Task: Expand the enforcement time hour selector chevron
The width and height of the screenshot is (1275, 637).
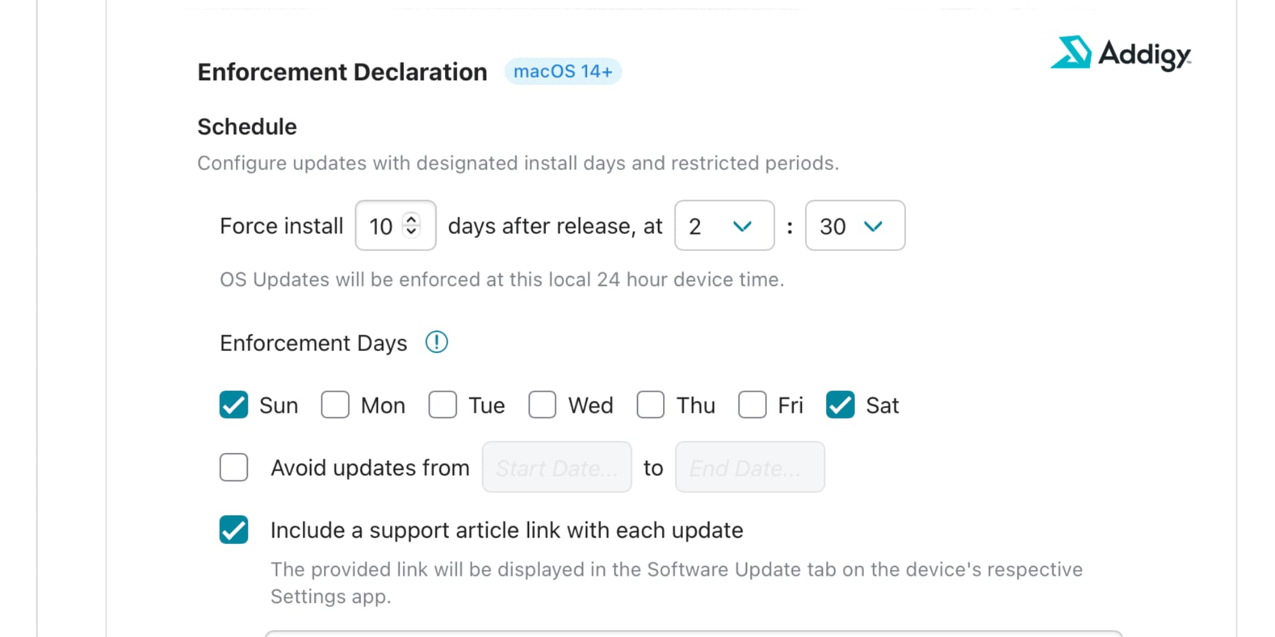Action: point(741,225)
